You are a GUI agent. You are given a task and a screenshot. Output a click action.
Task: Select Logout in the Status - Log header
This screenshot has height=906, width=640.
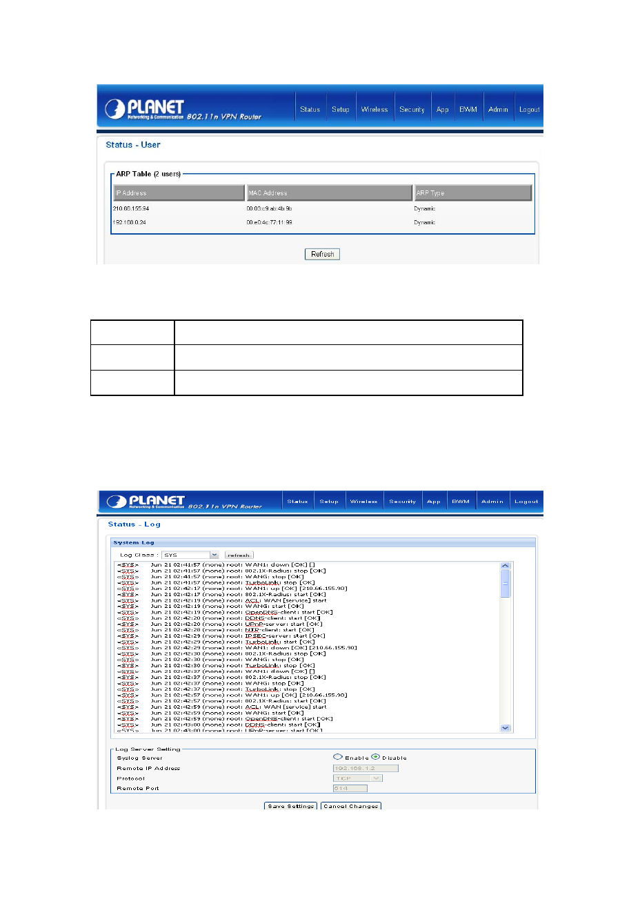click(526, 502)
